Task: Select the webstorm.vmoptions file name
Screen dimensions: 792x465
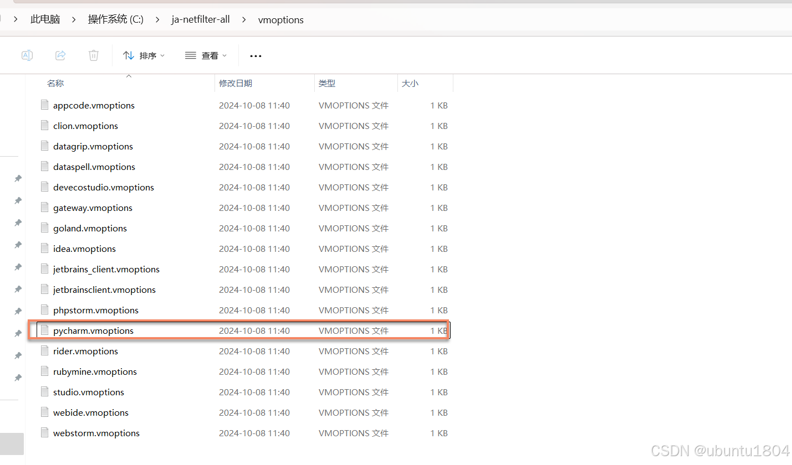Action: [x=96, y=433]
